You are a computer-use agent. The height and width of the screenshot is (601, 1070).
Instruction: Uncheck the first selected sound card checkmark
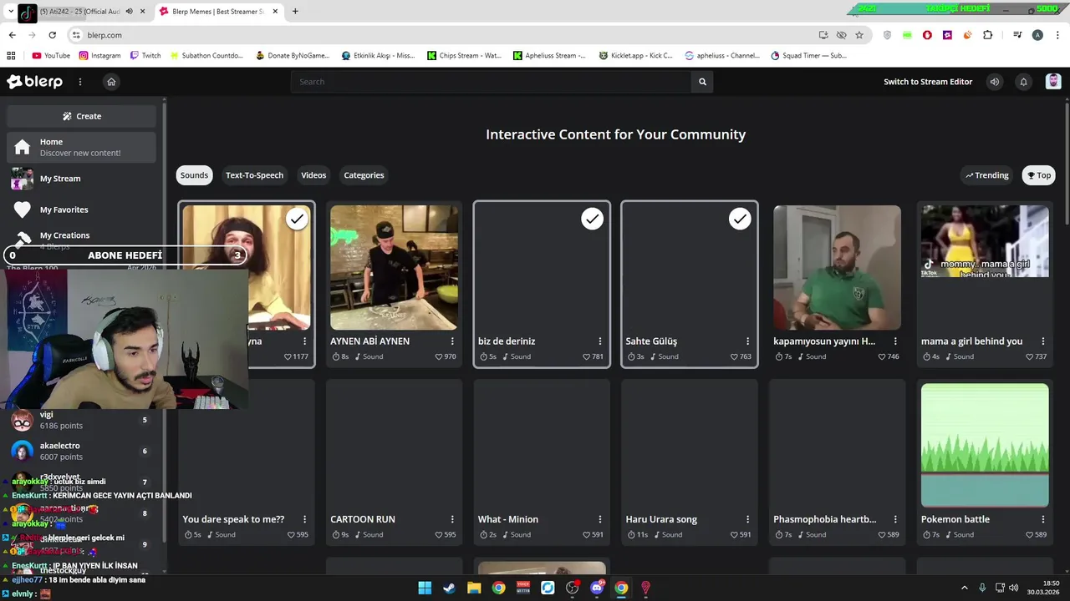(x=297, y=219)
